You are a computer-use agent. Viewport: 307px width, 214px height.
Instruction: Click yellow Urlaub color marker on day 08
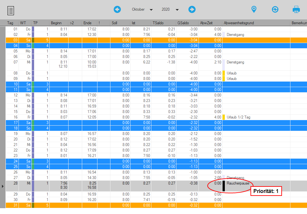point(224,73)
